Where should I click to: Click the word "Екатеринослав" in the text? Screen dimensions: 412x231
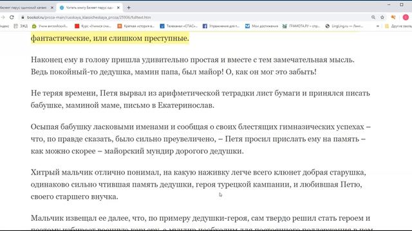pos(185,105)
